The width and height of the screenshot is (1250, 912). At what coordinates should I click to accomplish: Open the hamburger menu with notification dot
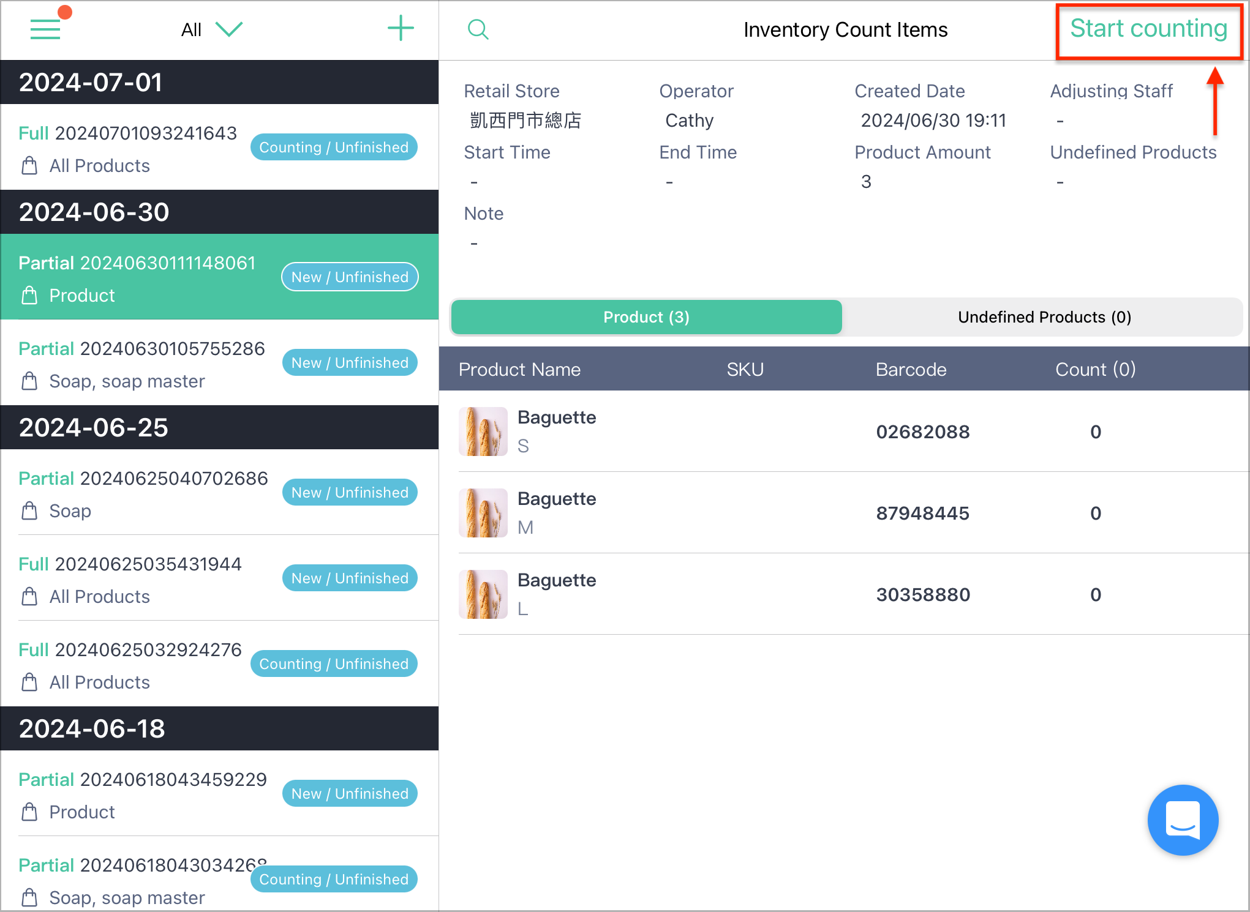pyautogui.click(x=47, y=28)
